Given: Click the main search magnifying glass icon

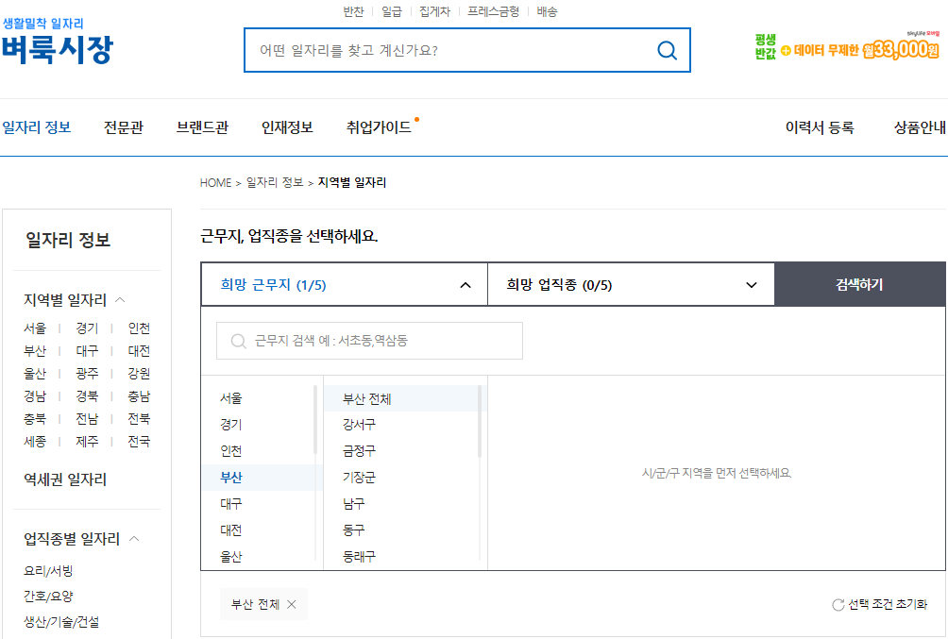Looking at the screenshot, I should pos(668,50).
